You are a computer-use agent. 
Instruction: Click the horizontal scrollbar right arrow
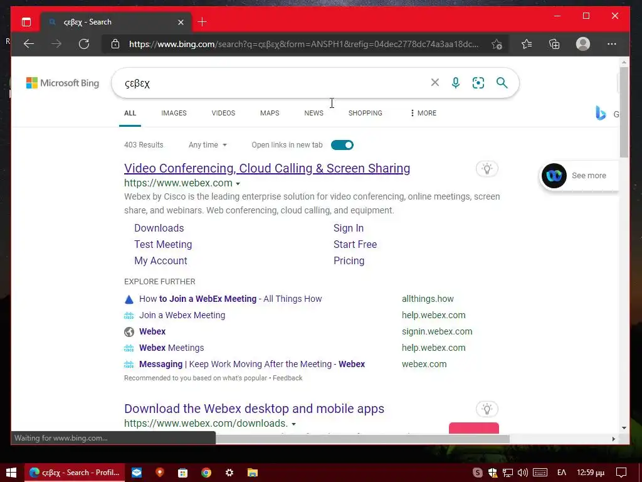click(613, 439)
